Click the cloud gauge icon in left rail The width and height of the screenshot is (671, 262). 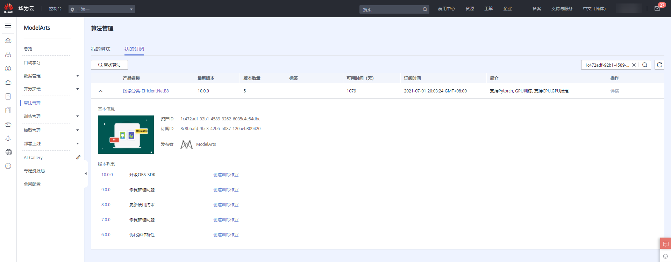(x=8, y=124)
